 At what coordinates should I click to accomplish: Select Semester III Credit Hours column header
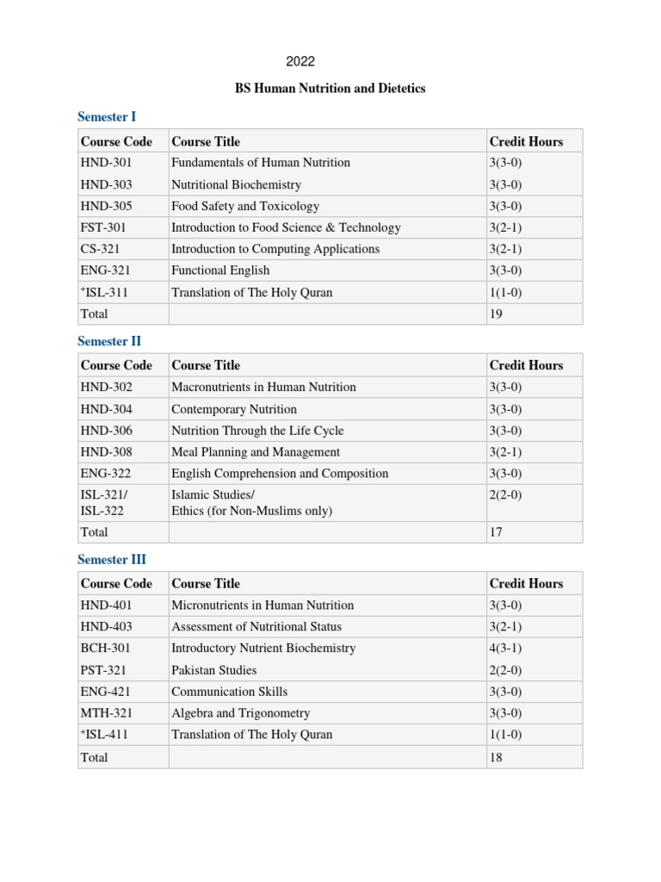click(x=526, y=584)
